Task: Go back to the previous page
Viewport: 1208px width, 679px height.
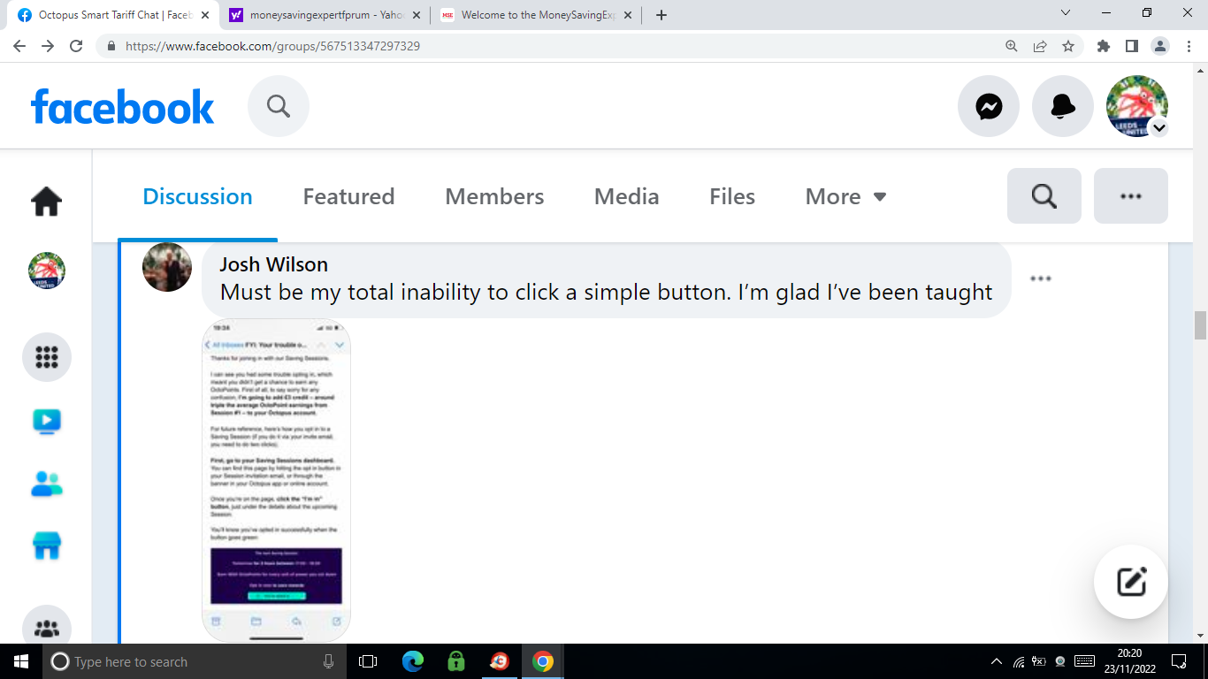Action: point(19,46)
